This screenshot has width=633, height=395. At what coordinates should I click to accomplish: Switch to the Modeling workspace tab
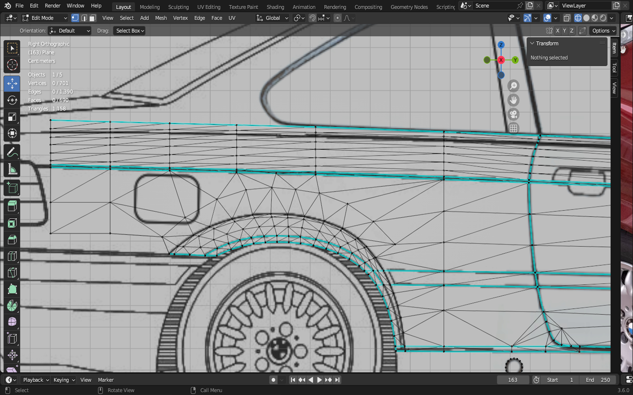coord(149,7)
